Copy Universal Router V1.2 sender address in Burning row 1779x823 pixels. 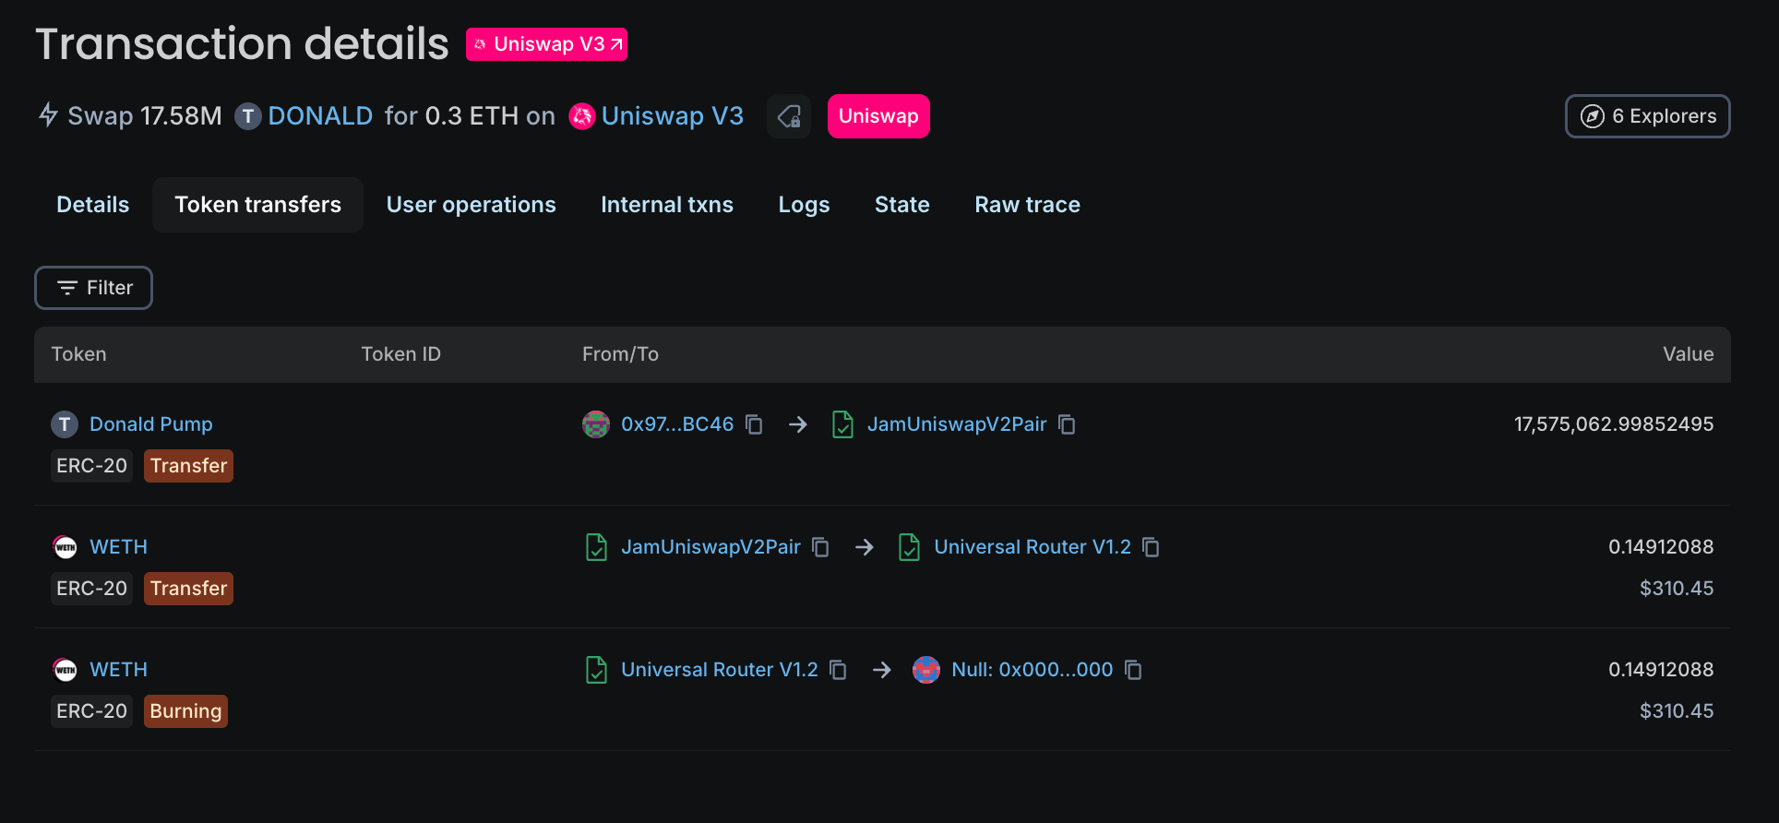pyautogui.click(x=838, y=670)
